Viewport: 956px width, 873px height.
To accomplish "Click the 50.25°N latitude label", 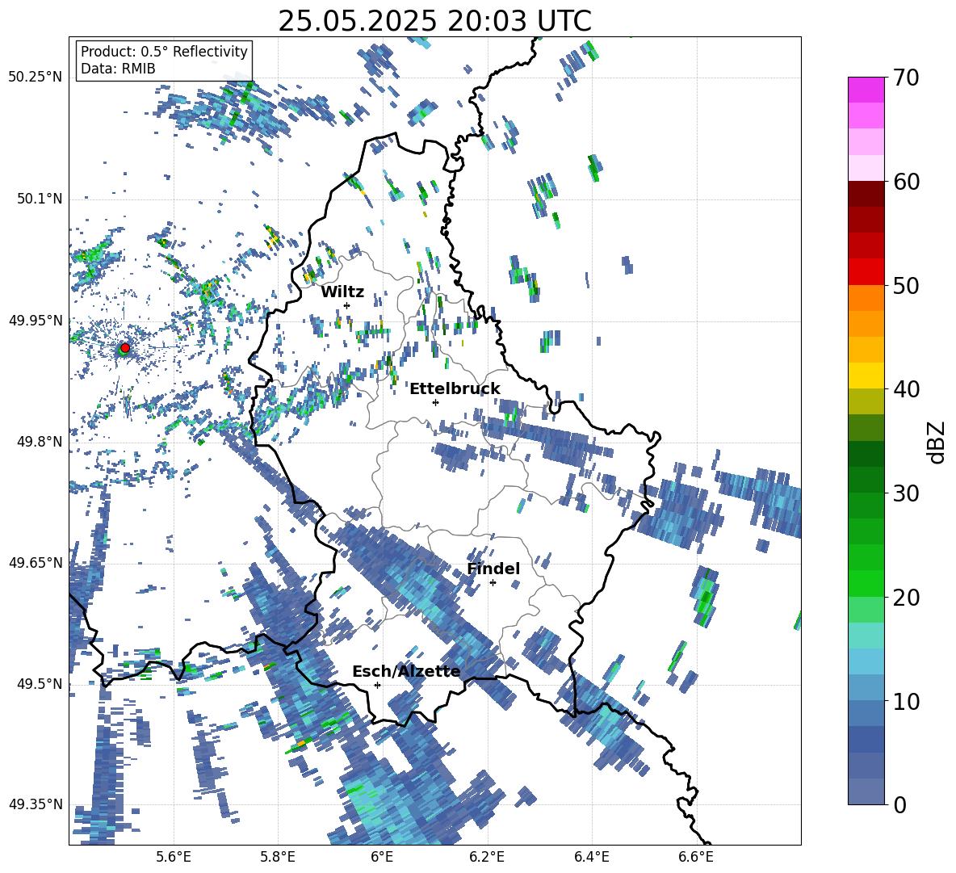I will 36,78.
